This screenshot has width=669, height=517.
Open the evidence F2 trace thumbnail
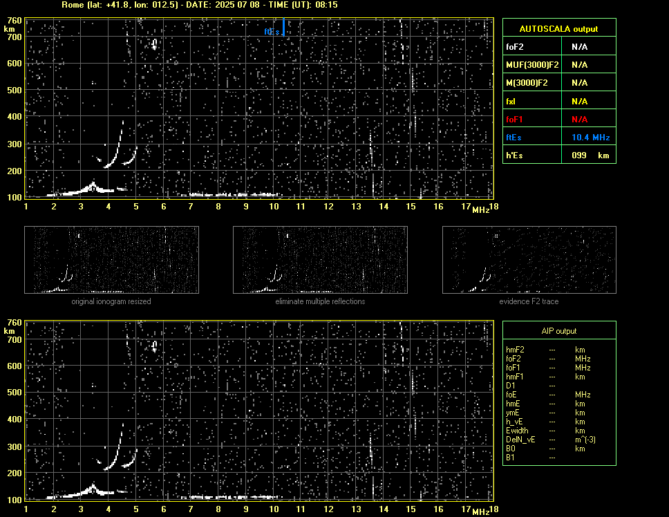(x=529, y=260)
